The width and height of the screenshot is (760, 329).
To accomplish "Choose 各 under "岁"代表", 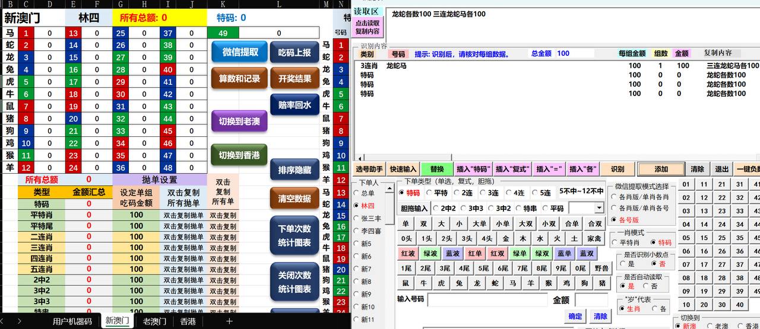I will (x=658, y=308).
